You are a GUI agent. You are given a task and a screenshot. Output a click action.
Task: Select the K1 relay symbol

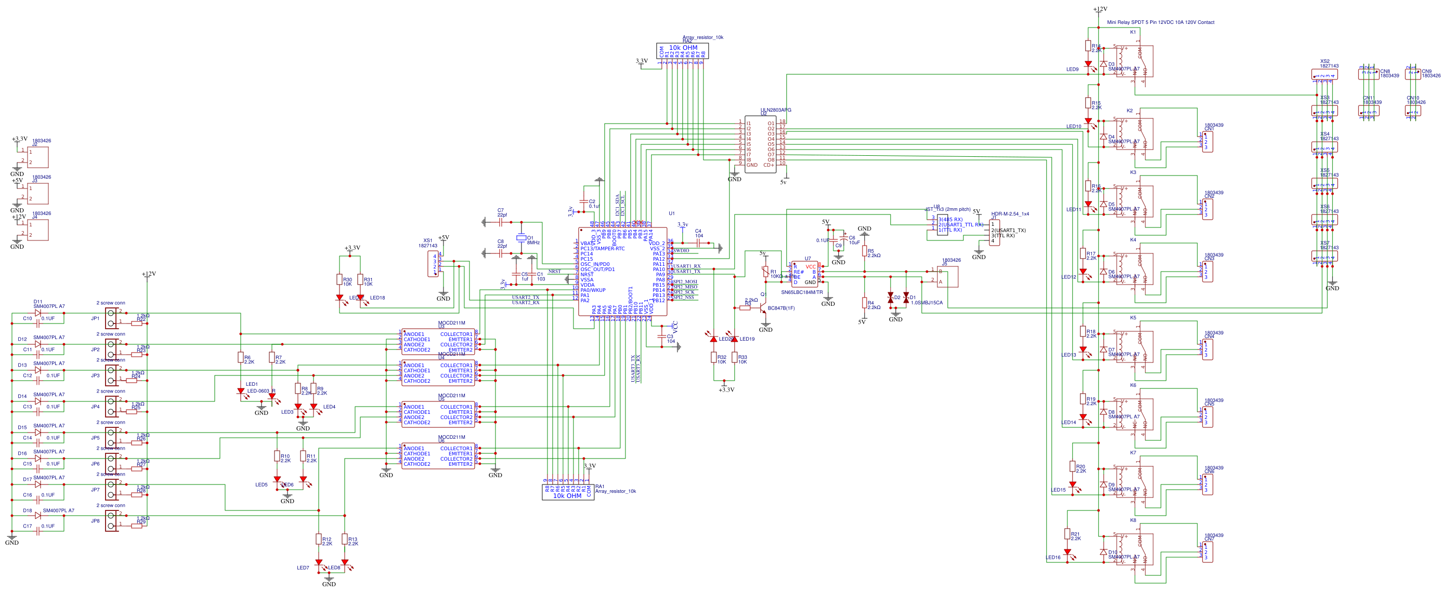pos(1135,62)
